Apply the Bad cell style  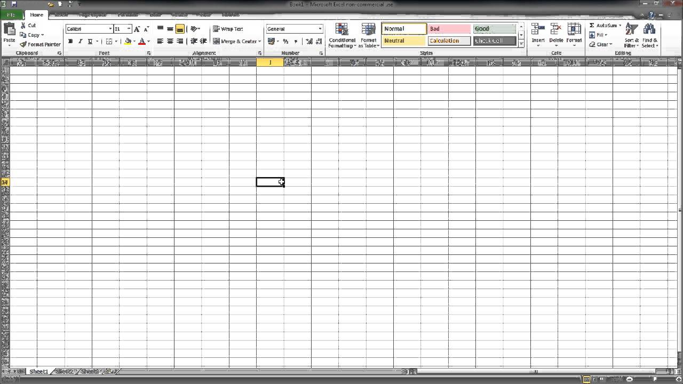pyautogui.click(x=449, y=28)
